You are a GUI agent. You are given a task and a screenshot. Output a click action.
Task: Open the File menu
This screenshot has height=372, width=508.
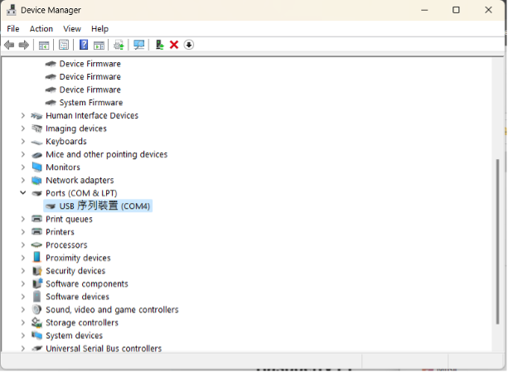[x=13, y=28]
